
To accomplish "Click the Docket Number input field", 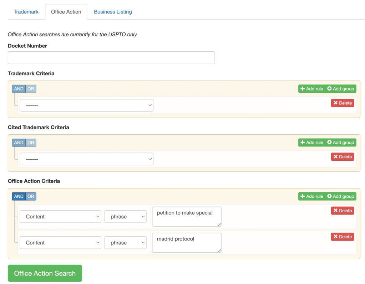I will tap(111, 58).
